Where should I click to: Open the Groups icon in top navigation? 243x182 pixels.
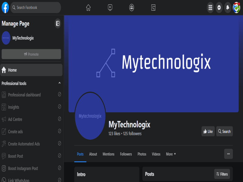(x=132, y=8)
